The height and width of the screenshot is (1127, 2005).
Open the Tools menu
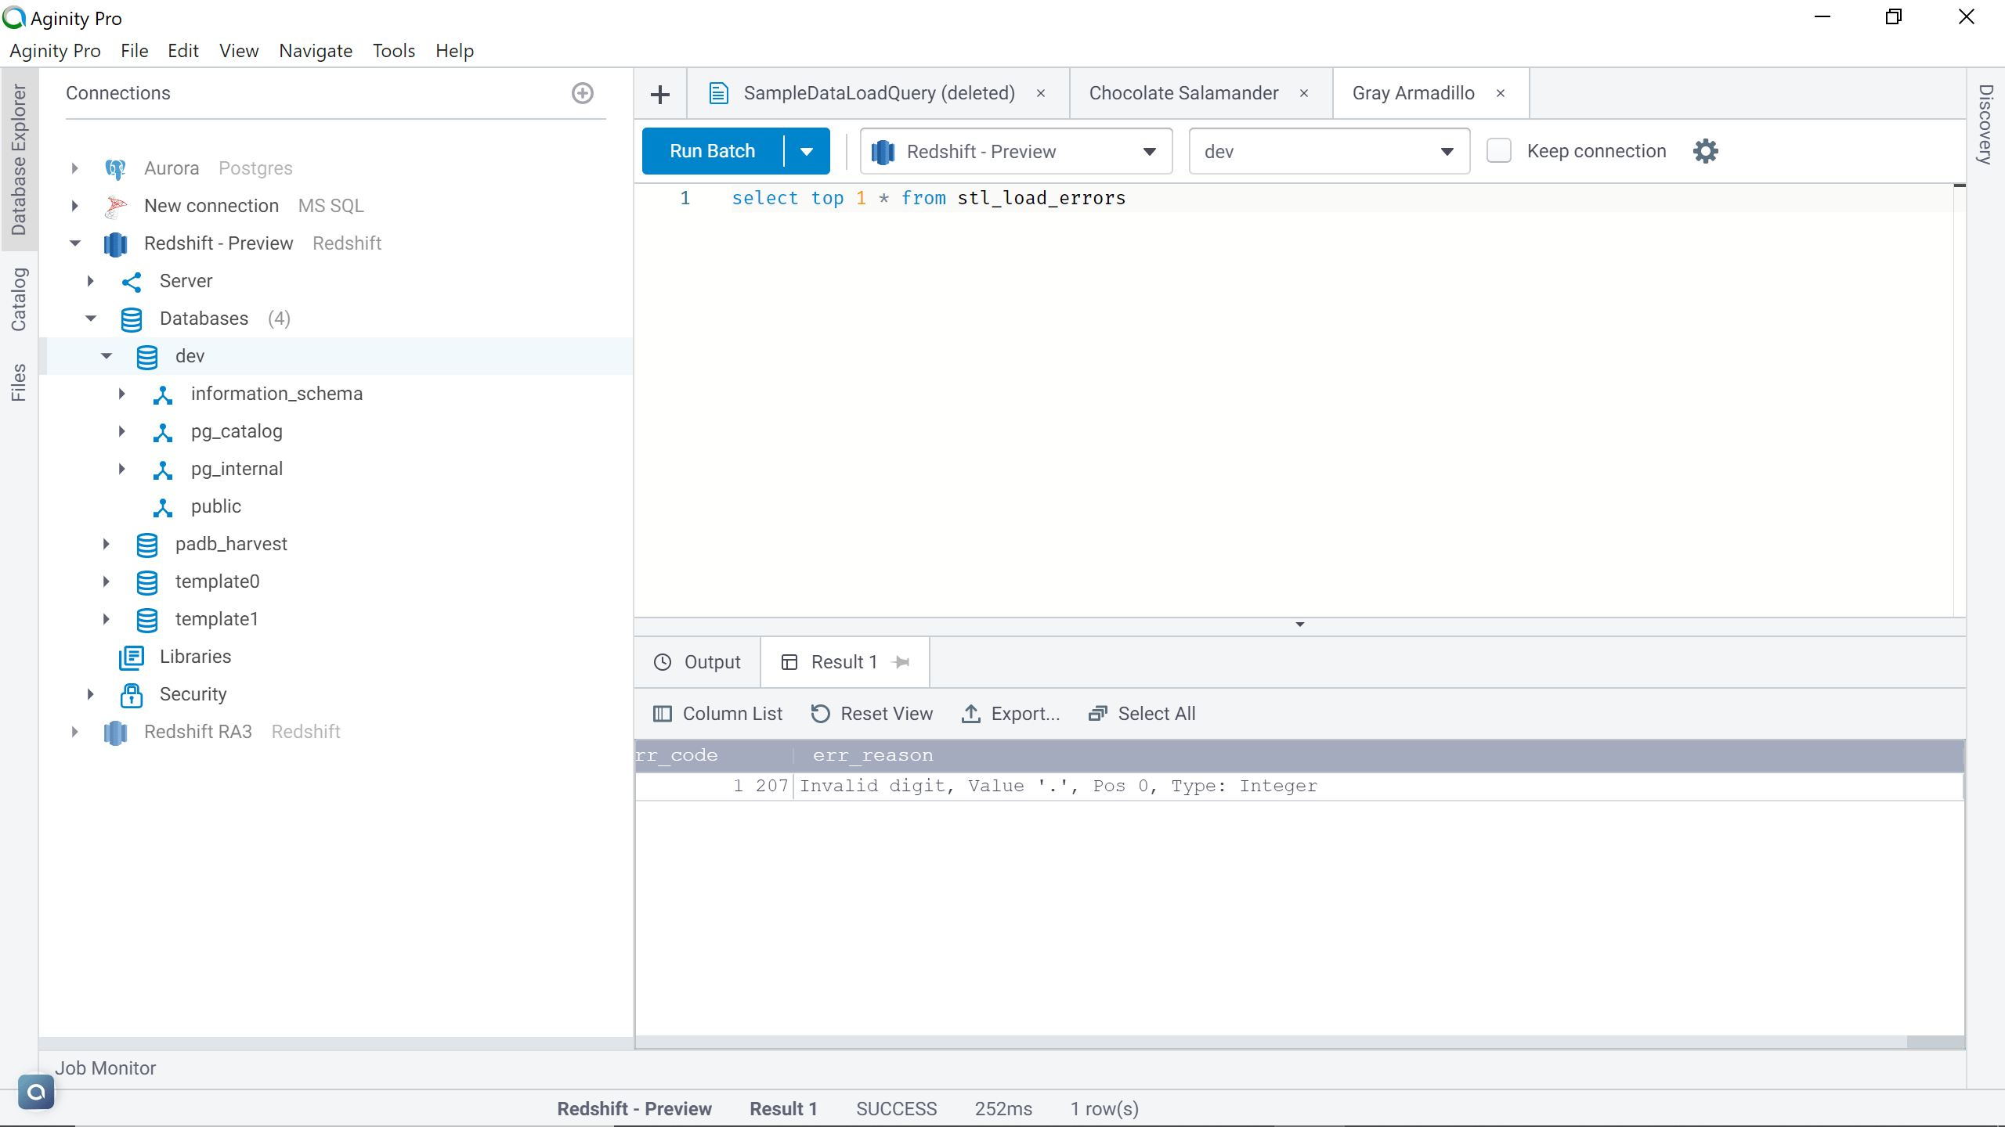(x=393, y=50)
